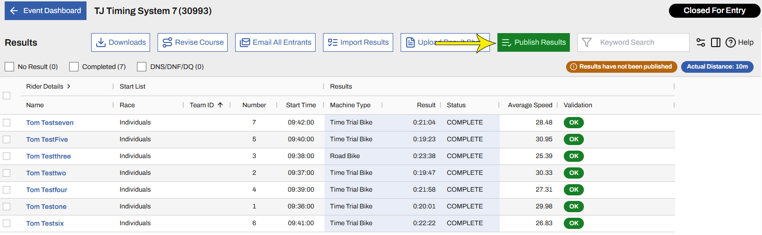Select the row checkbox for Tom Testseven

(x=7, y=123)
